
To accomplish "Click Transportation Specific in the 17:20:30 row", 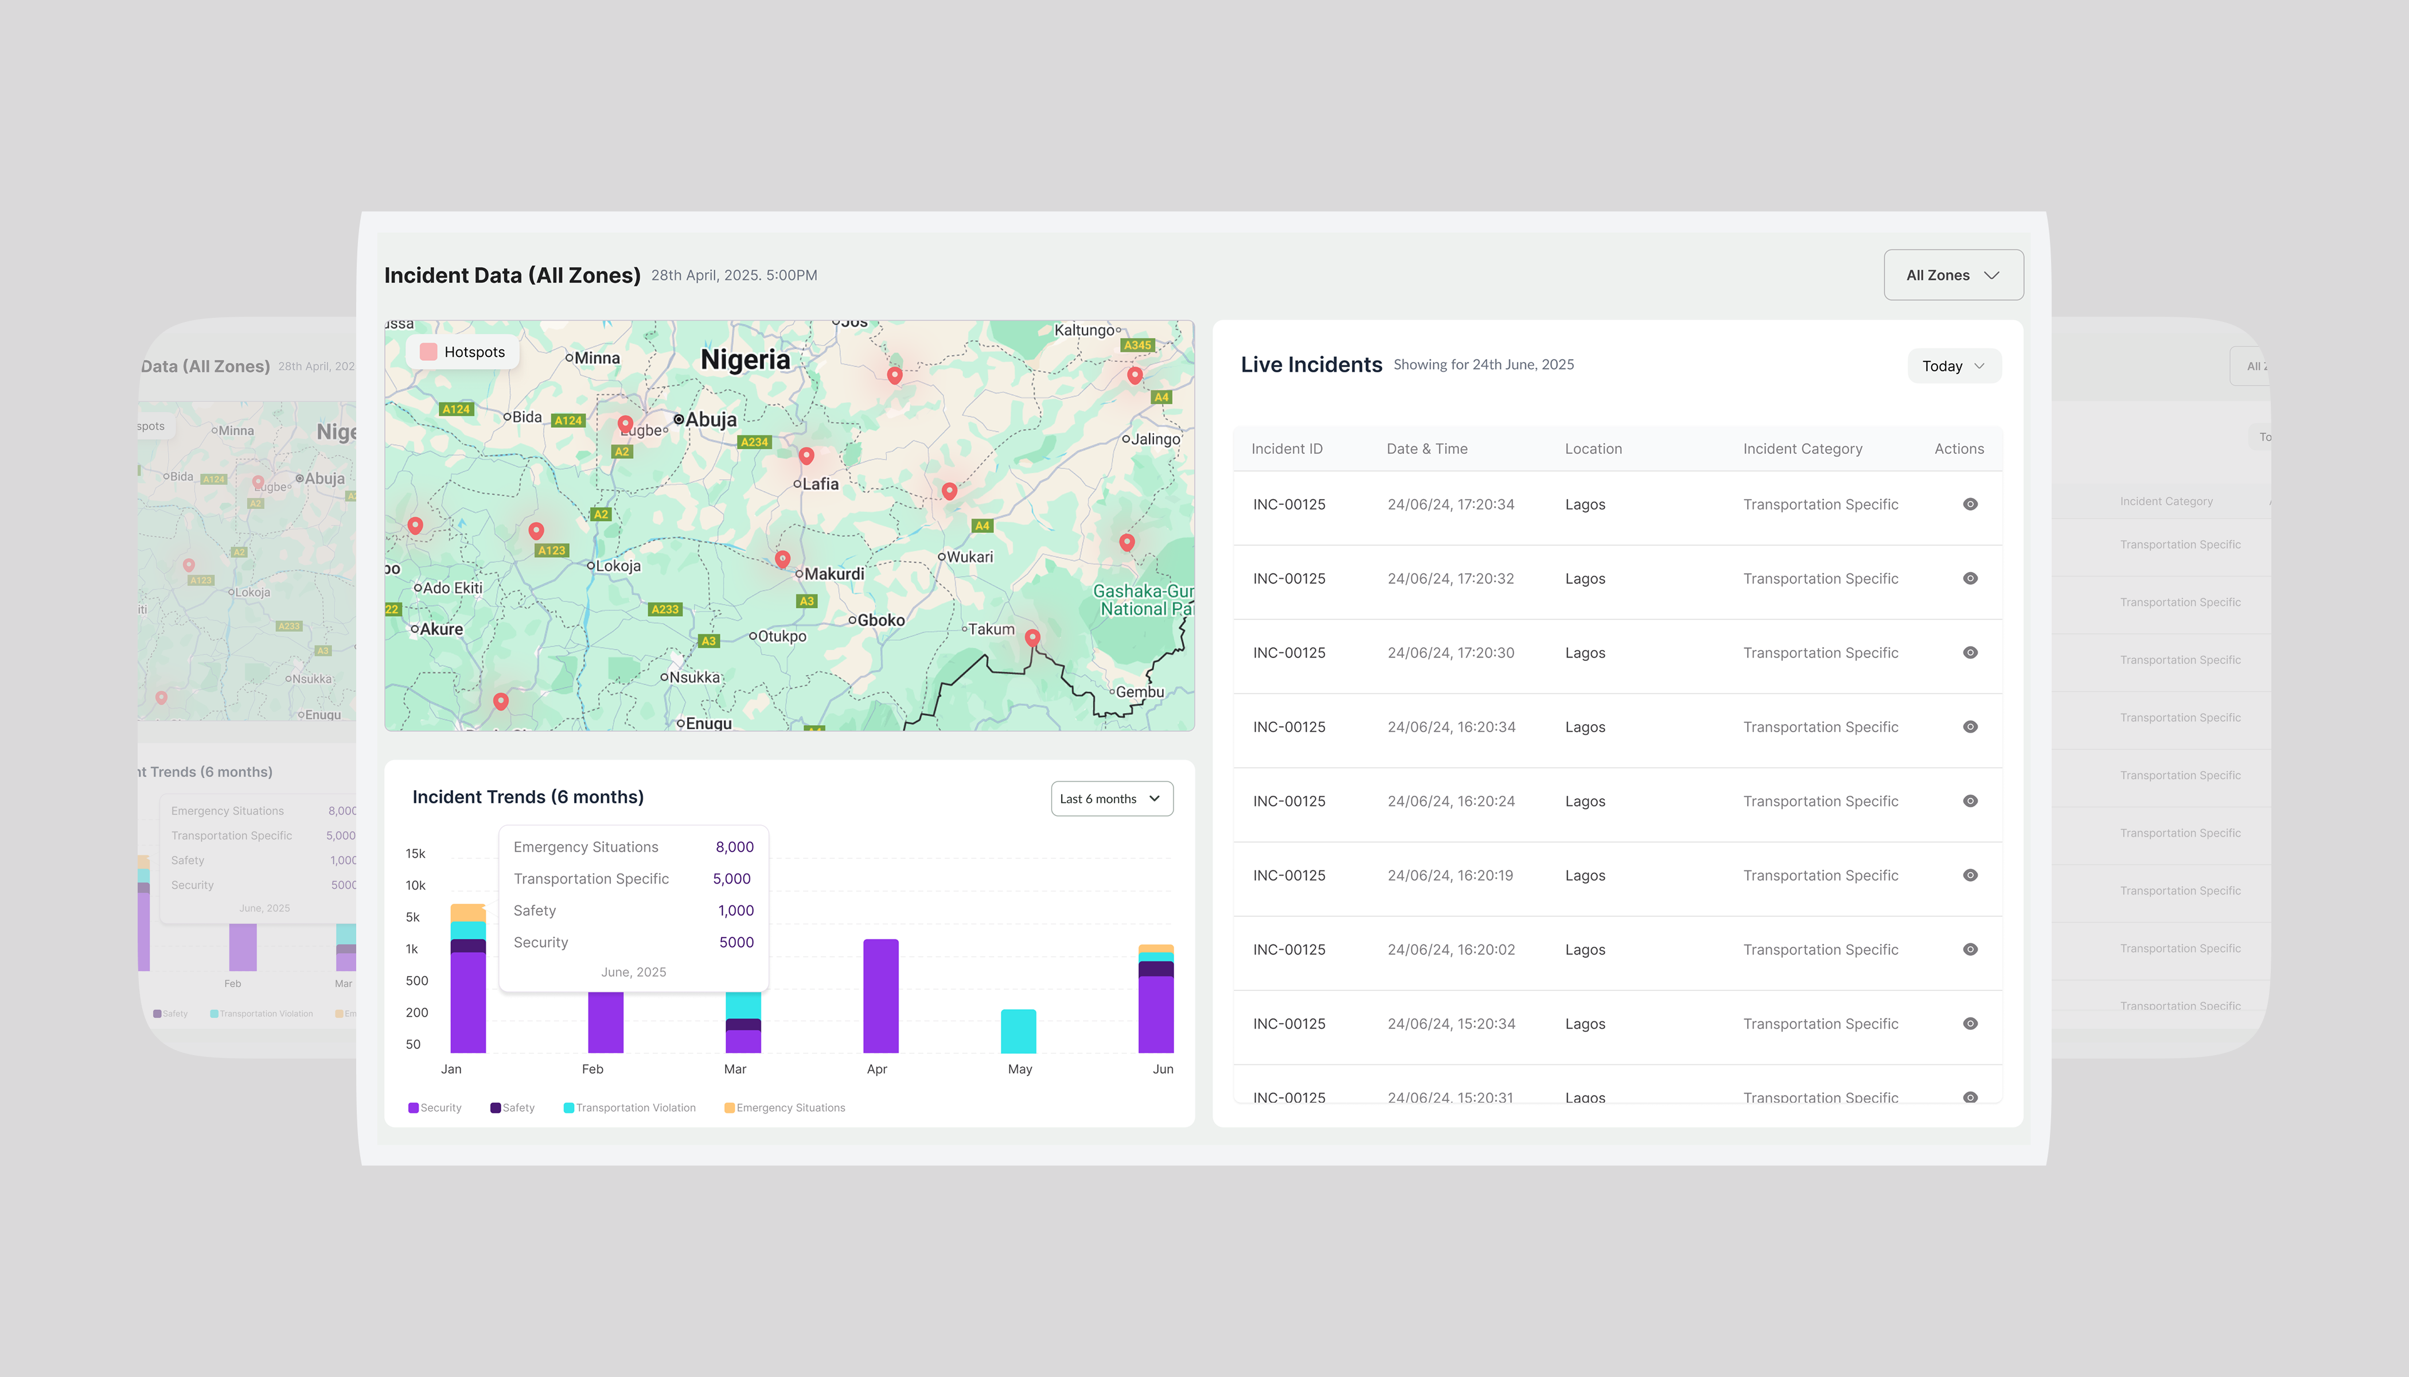I will pos(1820,654).
